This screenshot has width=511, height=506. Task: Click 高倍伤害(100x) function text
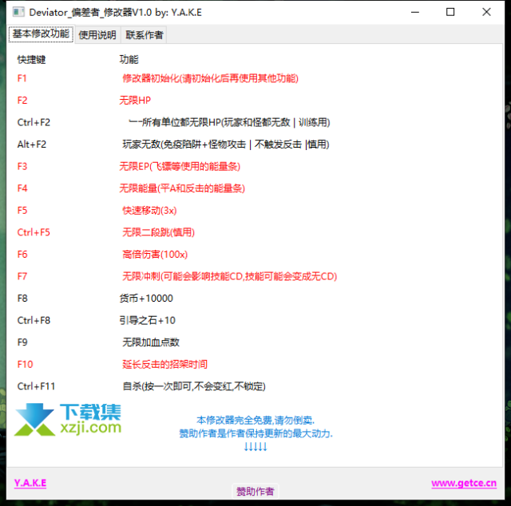[x=155, y=255]
